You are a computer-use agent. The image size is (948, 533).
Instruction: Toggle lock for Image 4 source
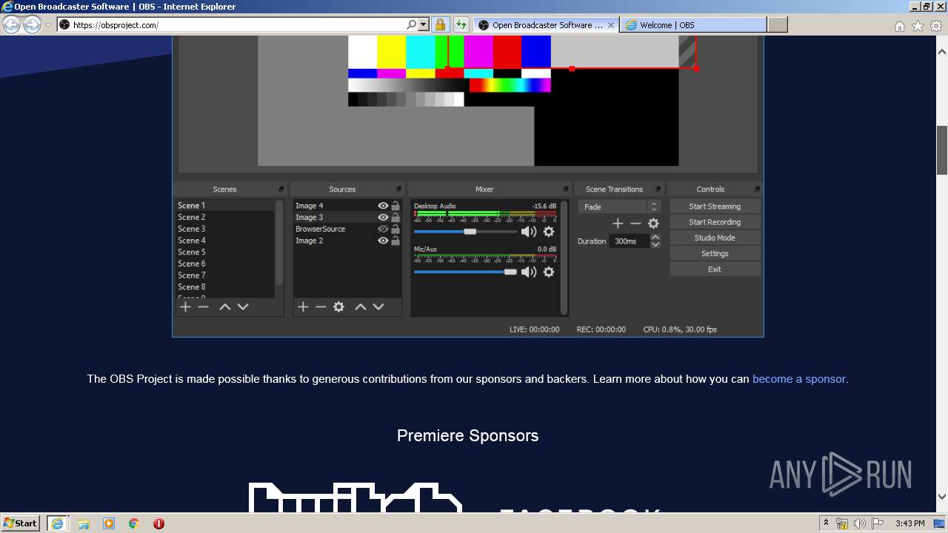(395, 206)
